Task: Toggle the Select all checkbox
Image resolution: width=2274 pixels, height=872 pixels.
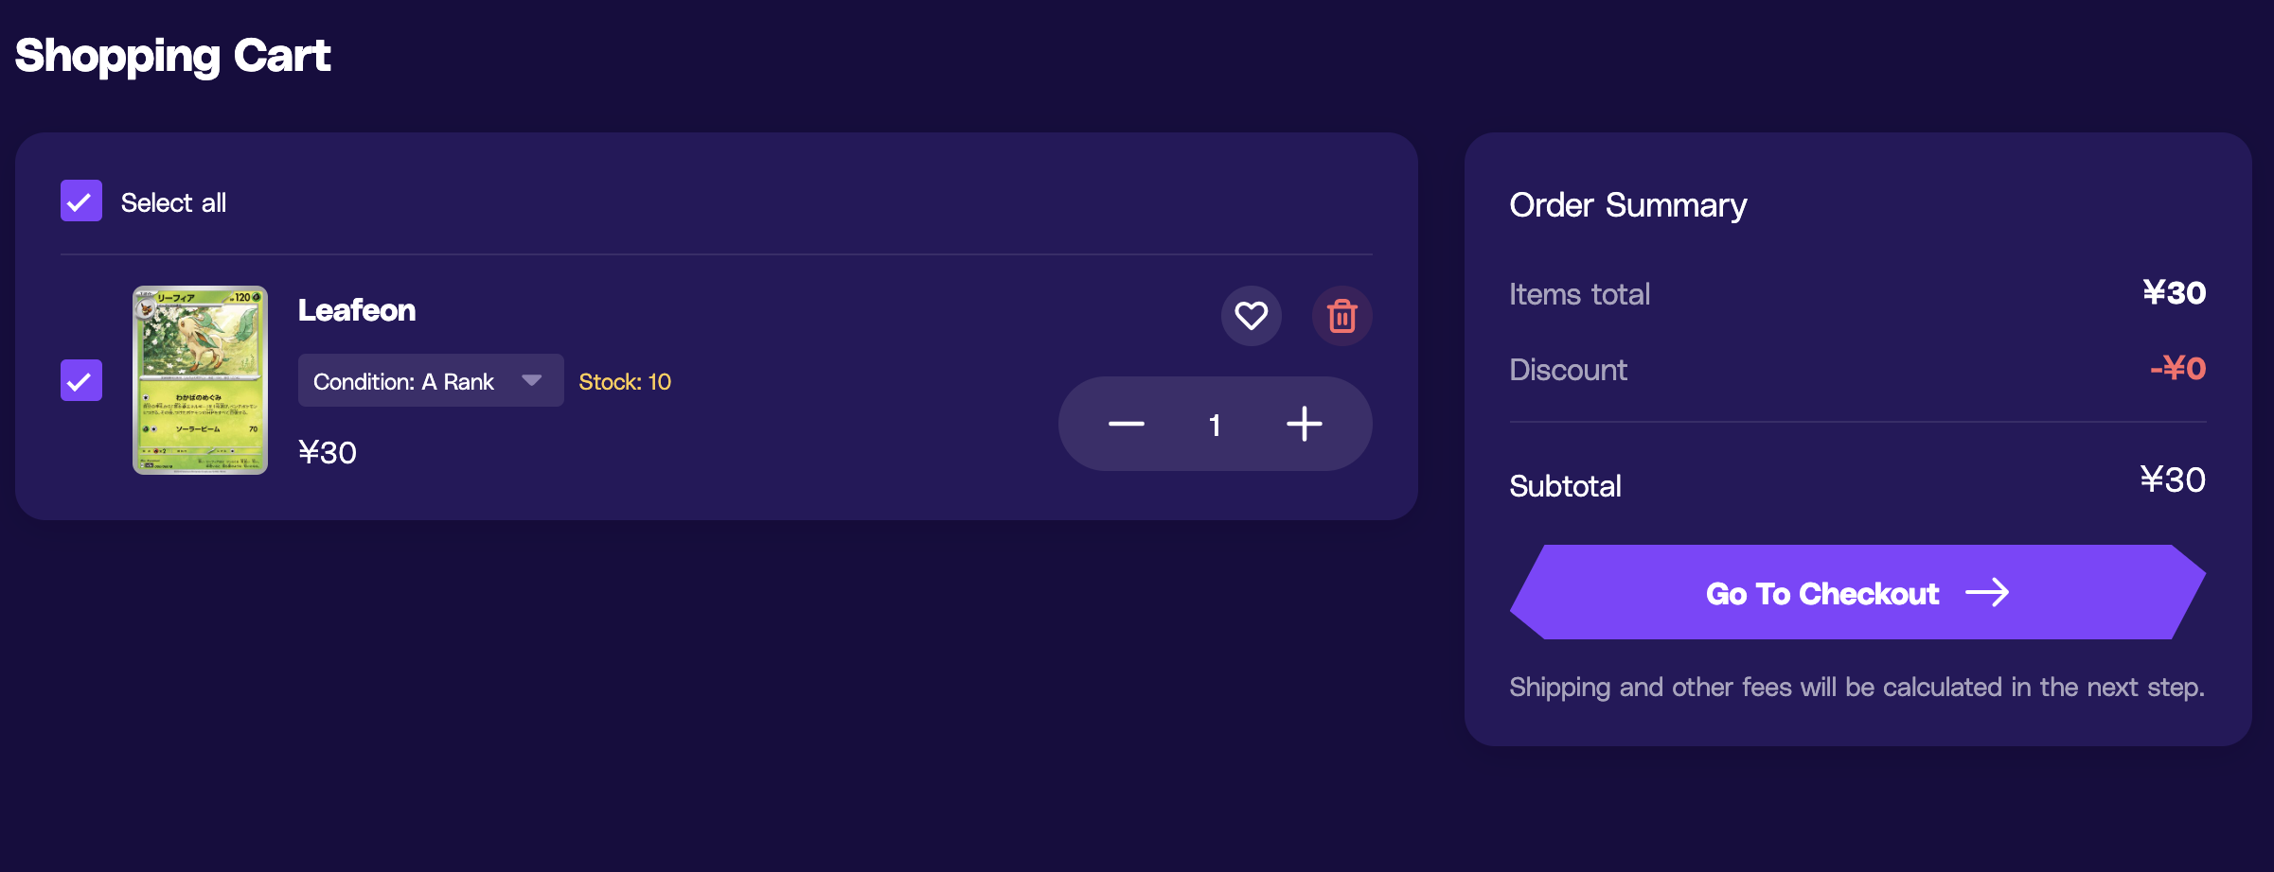Action: click(81, 201)
